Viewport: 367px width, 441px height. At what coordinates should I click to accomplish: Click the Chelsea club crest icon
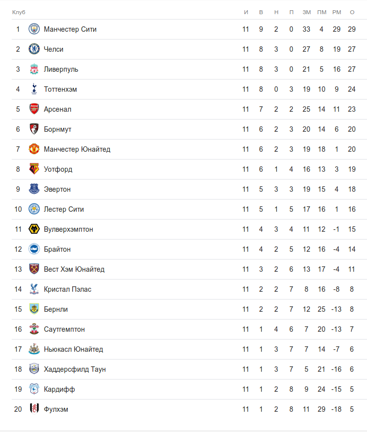(x=34, y=49)
